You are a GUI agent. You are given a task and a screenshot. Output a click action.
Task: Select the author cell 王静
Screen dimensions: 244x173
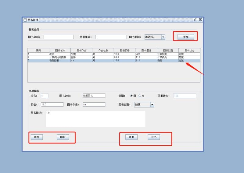[81, 57]
